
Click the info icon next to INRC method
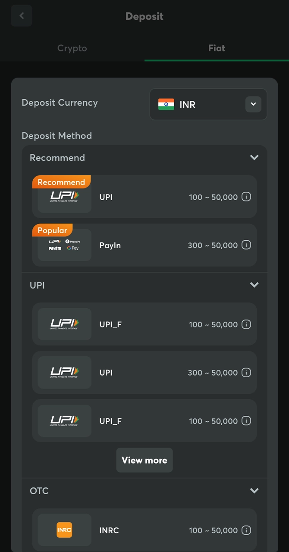(246, 530)
